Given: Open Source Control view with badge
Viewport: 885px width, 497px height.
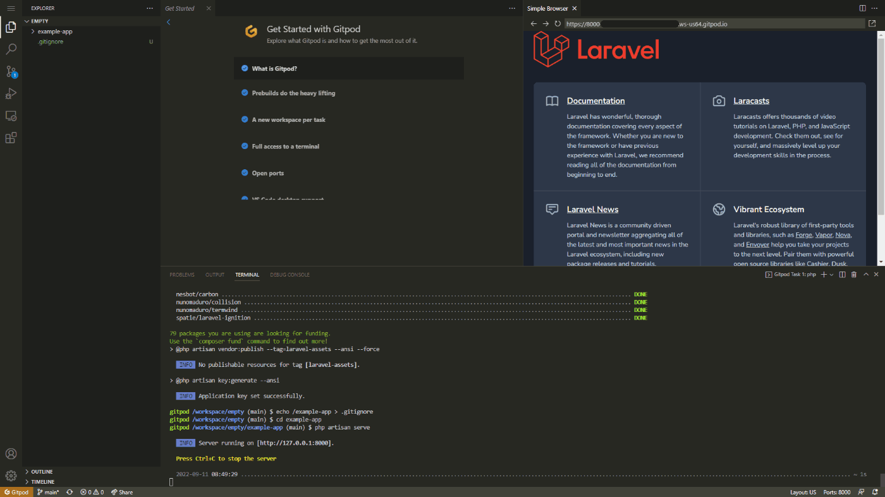Looking at the screenshot, I should (11, 71).
